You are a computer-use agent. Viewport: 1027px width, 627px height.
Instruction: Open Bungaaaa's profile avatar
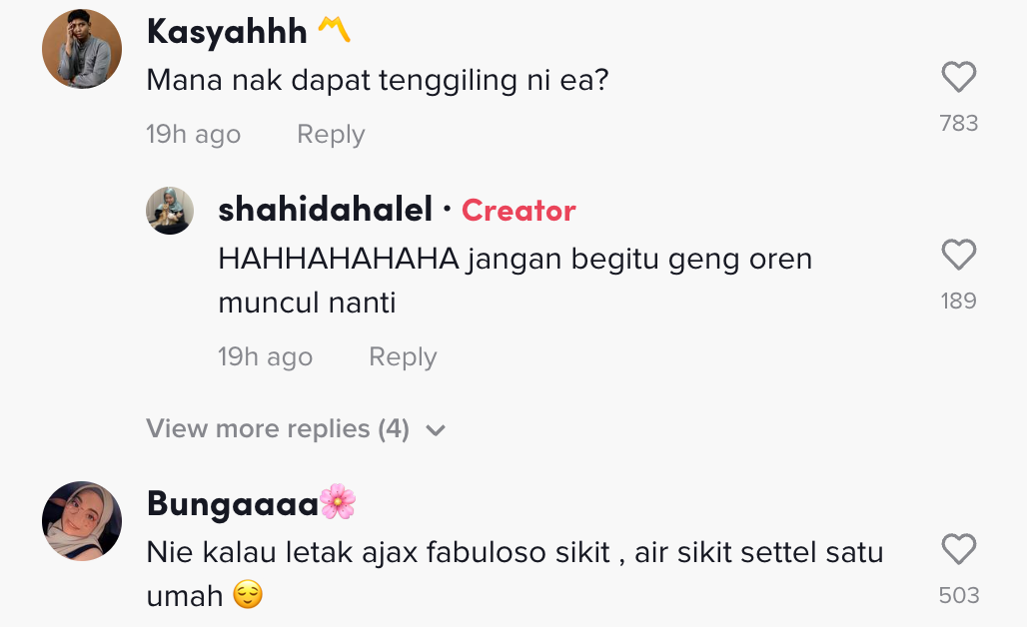[x=82, y=521]
